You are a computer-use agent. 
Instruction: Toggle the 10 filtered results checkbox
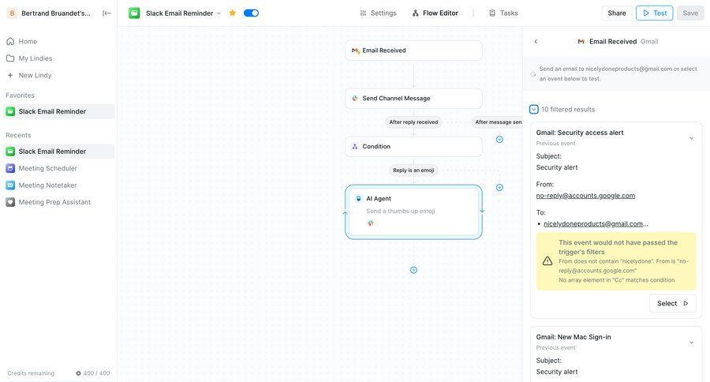click(534, 109)
